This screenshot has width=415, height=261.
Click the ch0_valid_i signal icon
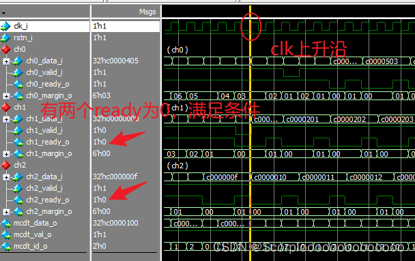coord(18,73)
